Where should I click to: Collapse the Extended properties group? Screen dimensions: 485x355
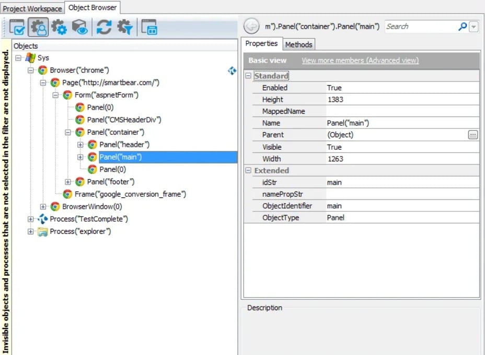[248, 170]
